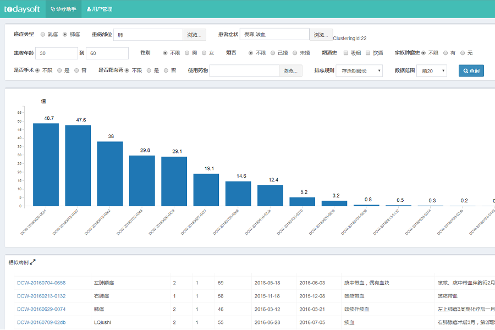Open the 用户管理 tab
The image size is (495, 330).
pyautogui.click(x=100, y=9)
